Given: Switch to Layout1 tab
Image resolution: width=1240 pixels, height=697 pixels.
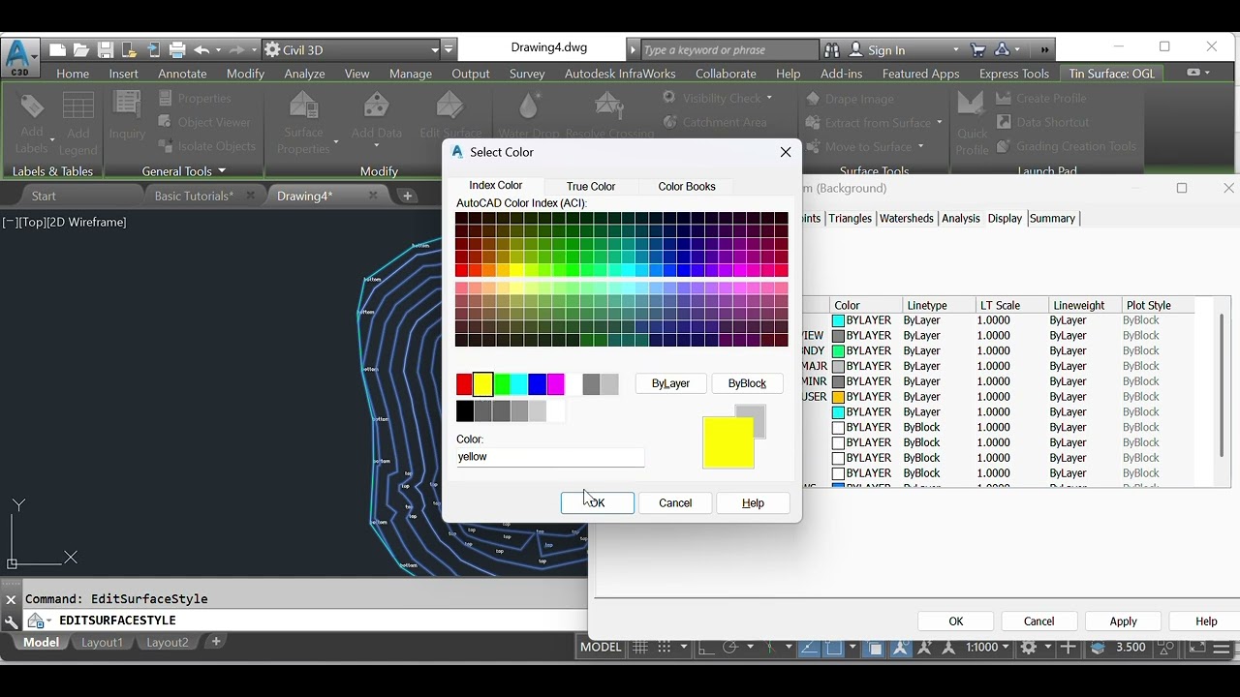Looking at the screenshot, I should tap(102, 642).
